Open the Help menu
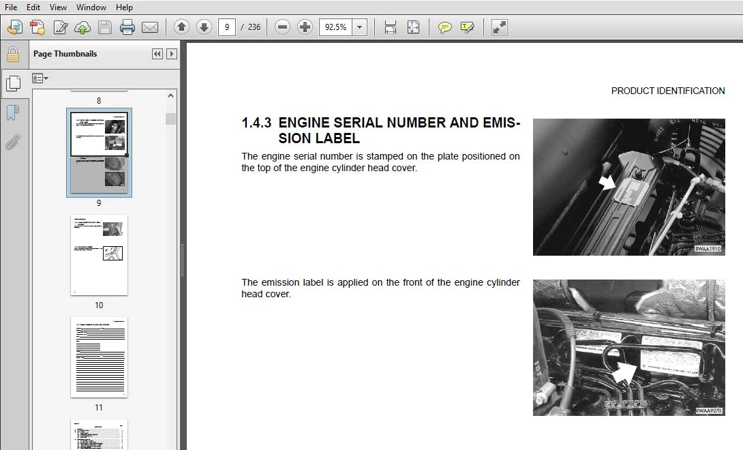 coord(124,7)
